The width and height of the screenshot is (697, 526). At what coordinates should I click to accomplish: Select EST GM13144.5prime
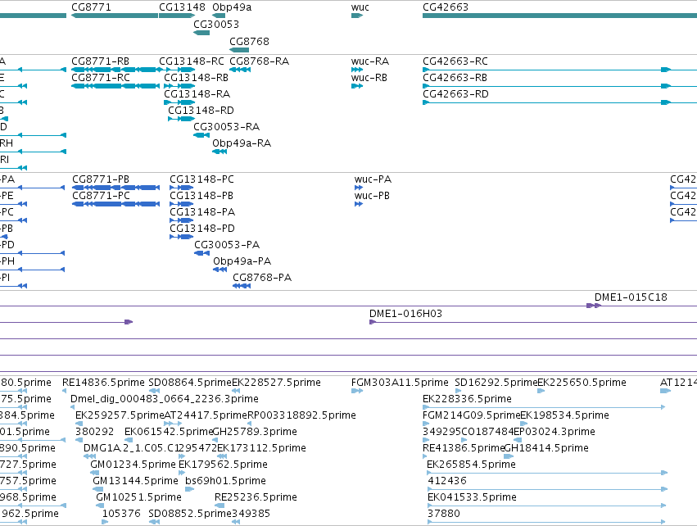click(136, 482)
